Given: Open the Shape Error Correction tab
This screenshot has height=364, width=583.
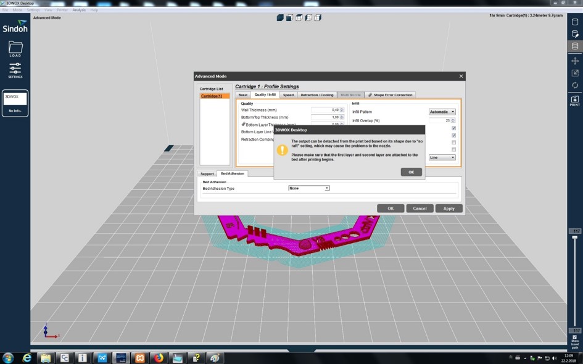Looking at the screenshot, I should 390,95.
